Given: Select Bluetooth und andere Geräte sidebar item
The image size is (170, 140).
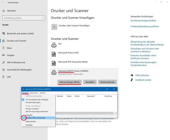Looking at the screenshot, I should point(20,34).
